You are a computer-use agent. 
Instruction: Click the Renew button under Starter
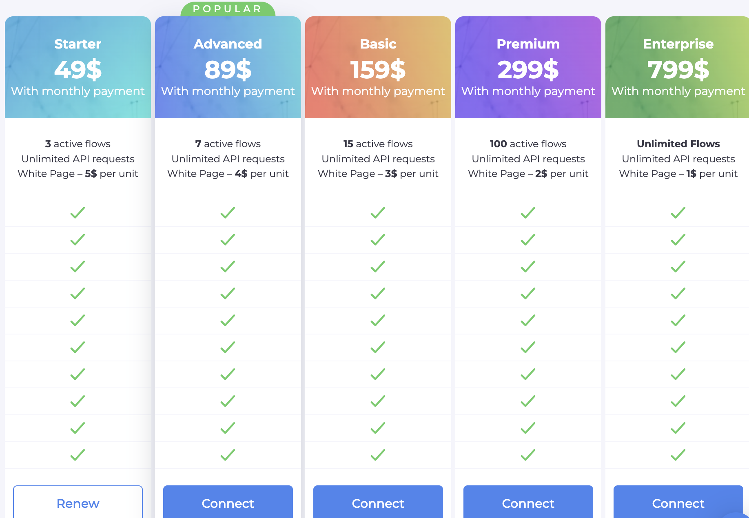point(78,503)
